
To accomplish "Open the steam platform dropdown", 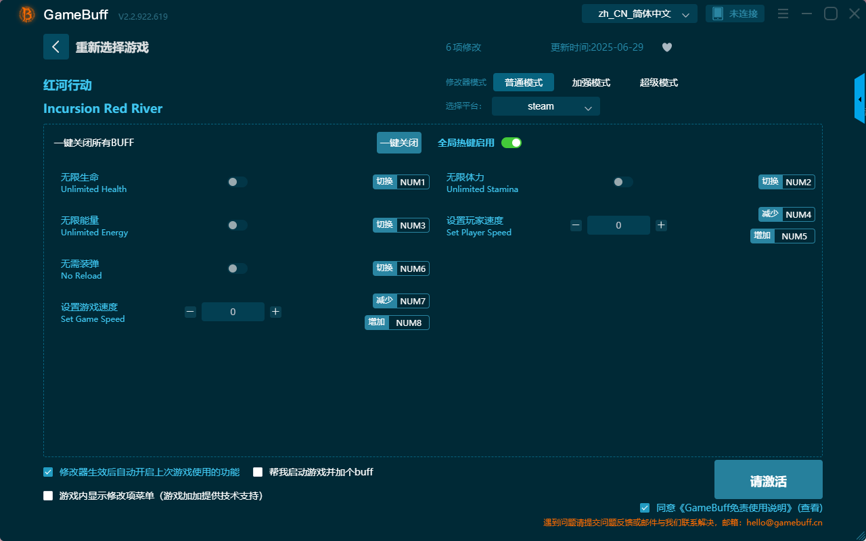I will (545, 106).
